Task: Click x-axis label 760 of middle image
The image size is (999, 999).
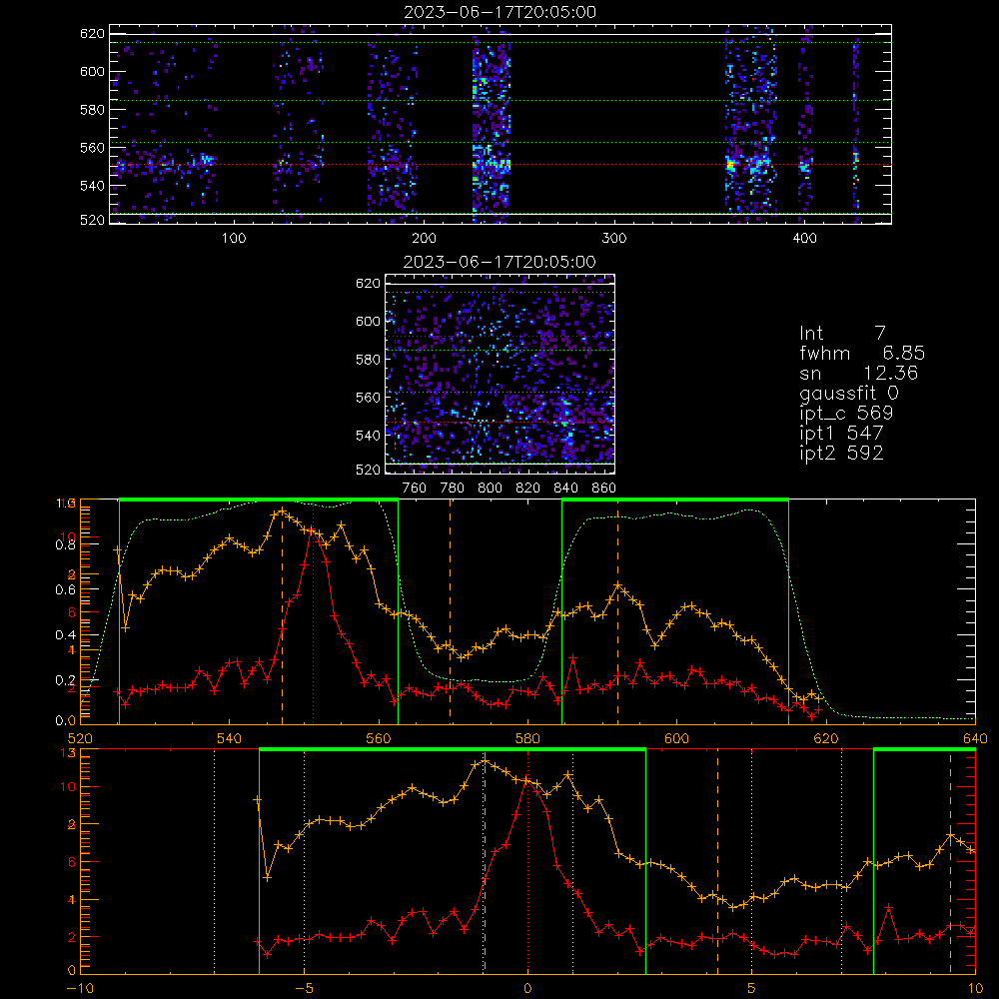Action: pos(415,489)
